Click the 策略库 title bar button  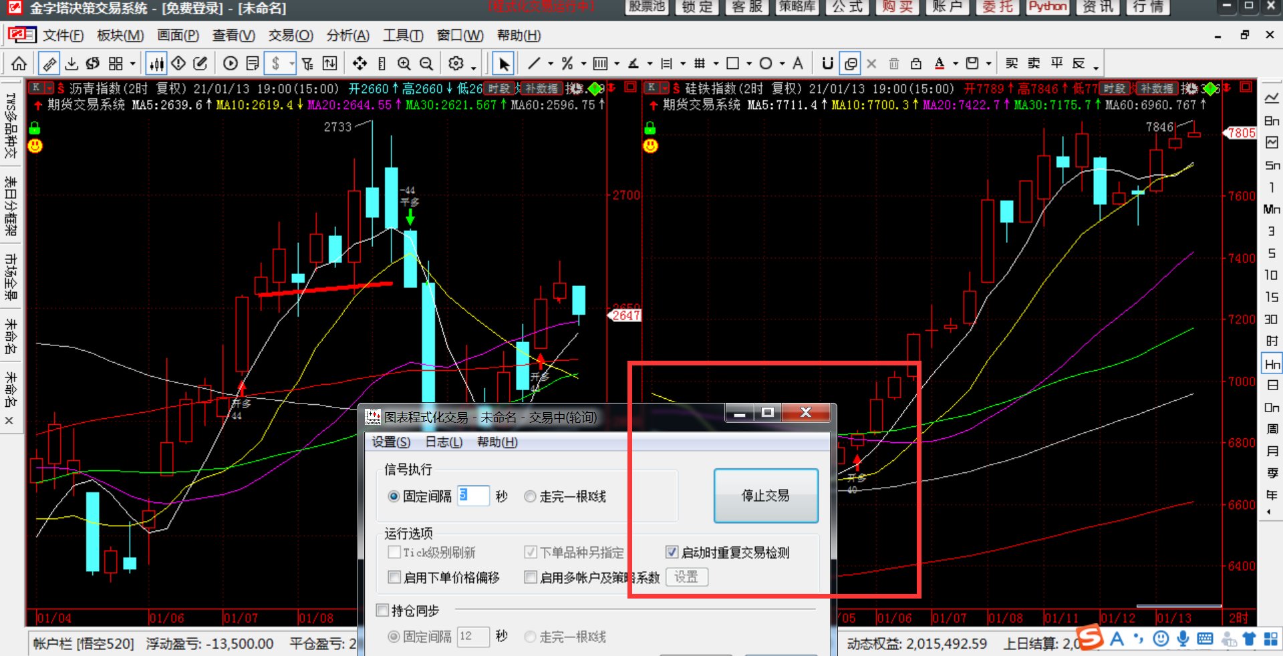(797, 7)
